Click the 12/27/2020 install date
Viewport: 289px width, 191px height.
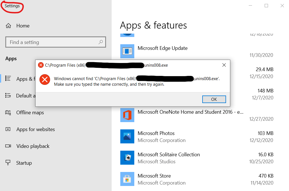261,119
